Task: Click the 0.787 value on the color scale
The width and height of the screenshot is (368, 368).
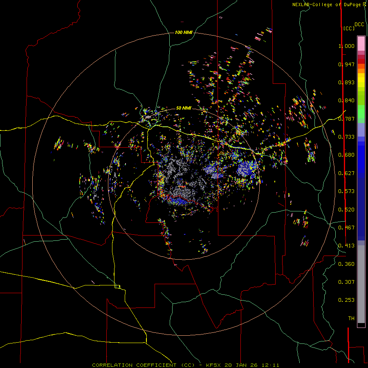Action: (x=346, y=119)
